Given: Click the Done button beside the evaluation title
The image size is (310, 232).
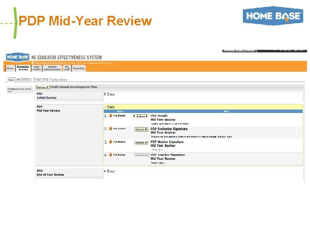Looking at the screenshot, I should click(x=11, y=80).
